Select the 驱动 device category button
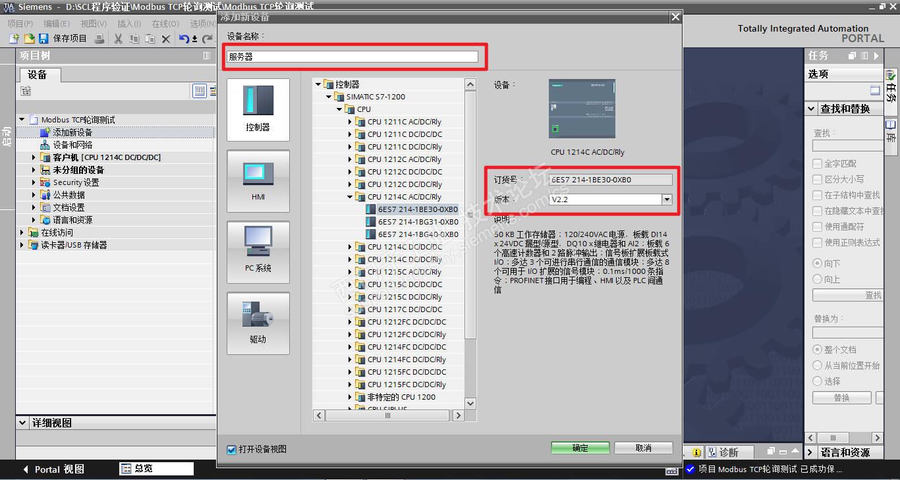The height and width of the screenshot is (480, 900). click(x=258, y=323)
